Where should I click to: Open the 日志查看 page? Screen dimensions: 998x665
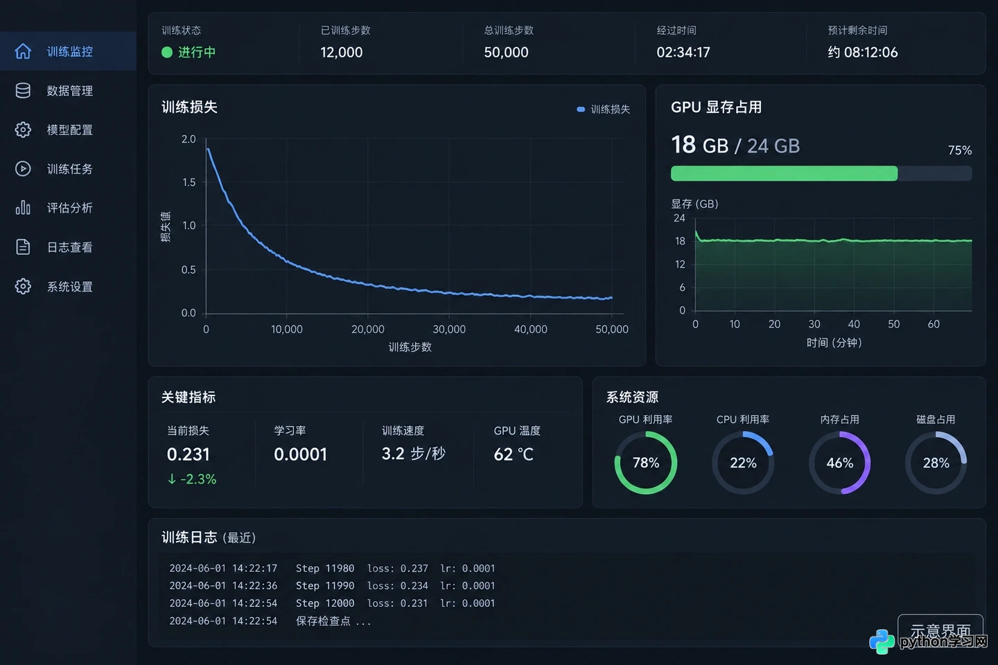click(x=69, y=247)
